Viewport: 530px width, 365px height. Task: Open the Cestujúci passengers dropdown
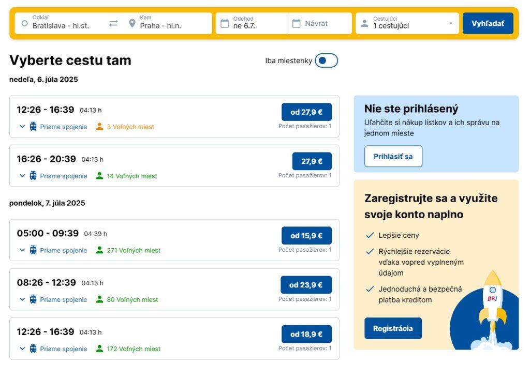(x=407, y=23)
